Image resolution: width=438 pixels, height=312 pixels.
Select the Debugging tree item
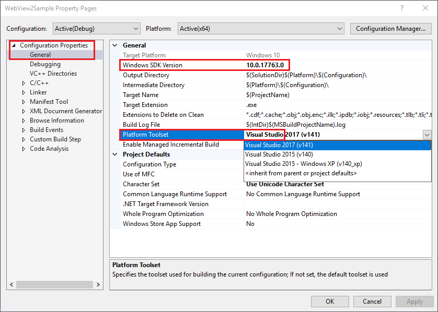44,64
